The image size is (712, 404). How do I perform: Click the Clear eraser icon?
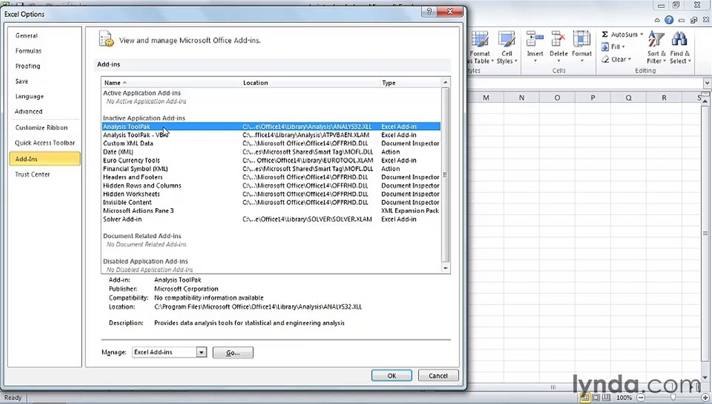pos(605,59)
